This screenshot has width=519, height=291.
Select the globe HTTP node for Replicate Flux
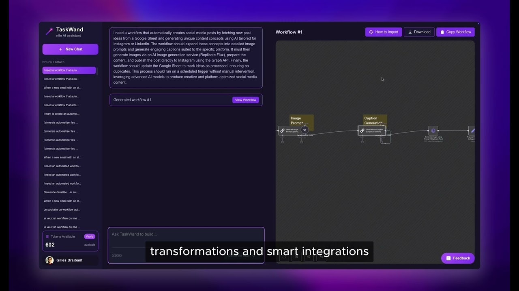[x=433, y=131]
